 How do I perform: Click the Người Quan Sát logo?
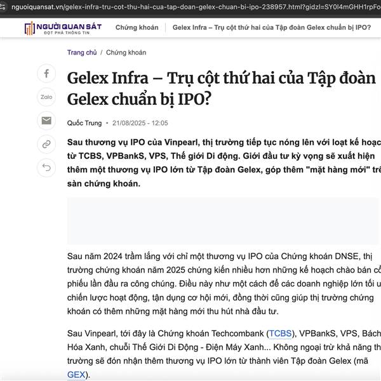[63, 28]
